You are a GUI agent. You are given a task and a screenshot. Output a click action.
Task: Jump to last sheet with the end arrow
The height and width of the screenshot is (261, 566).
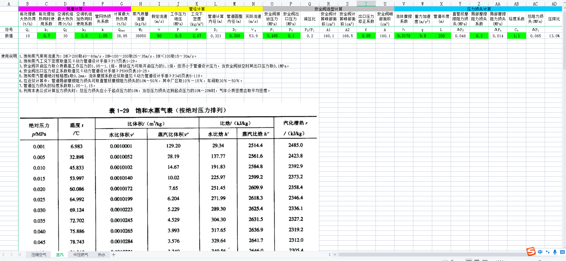point(19,255)
